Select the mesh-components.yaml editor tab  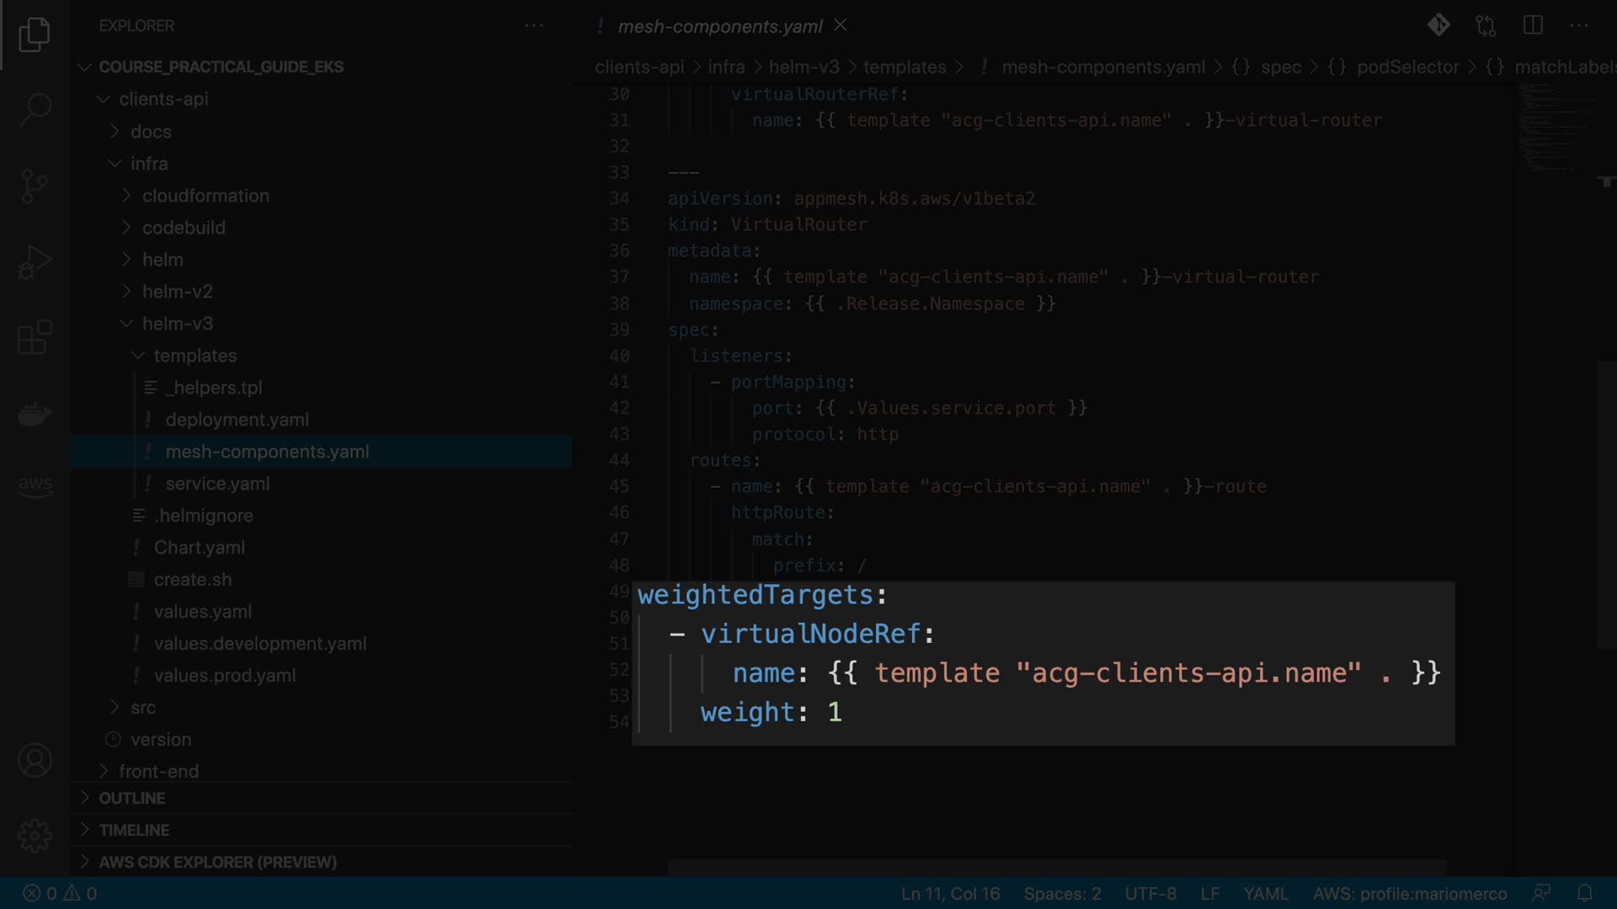[x=719, y=26]
